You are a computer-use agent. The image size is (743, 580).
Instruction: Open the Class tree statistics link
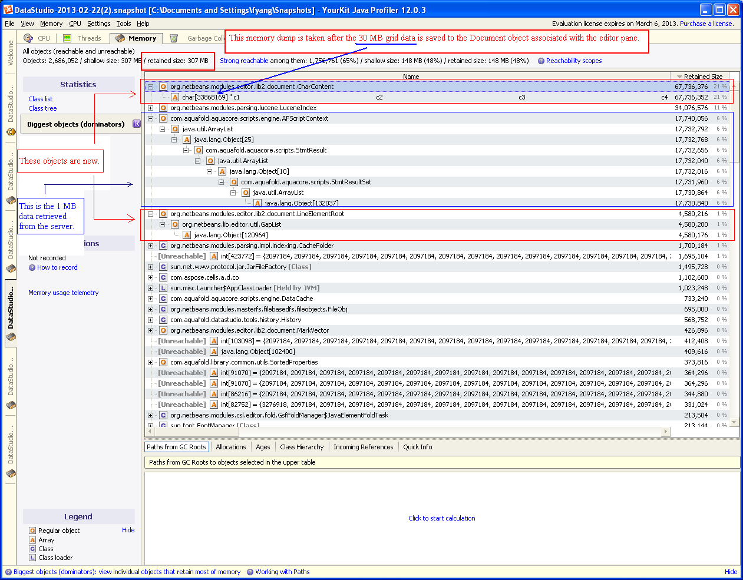pos(42,108)
